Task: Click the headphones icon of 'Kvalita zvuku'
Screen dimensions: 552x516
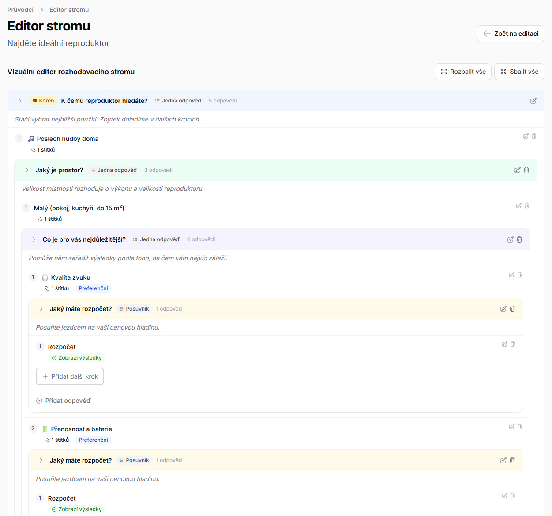Action: coord(45,277)
